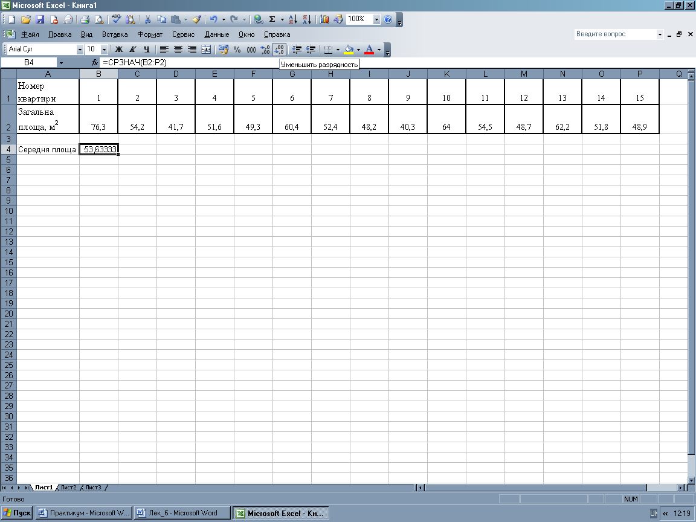Image resolution: width=696 pixels, height=522 pixels.
Task: Click the AutoSum sigma icon
Action: 272,19
